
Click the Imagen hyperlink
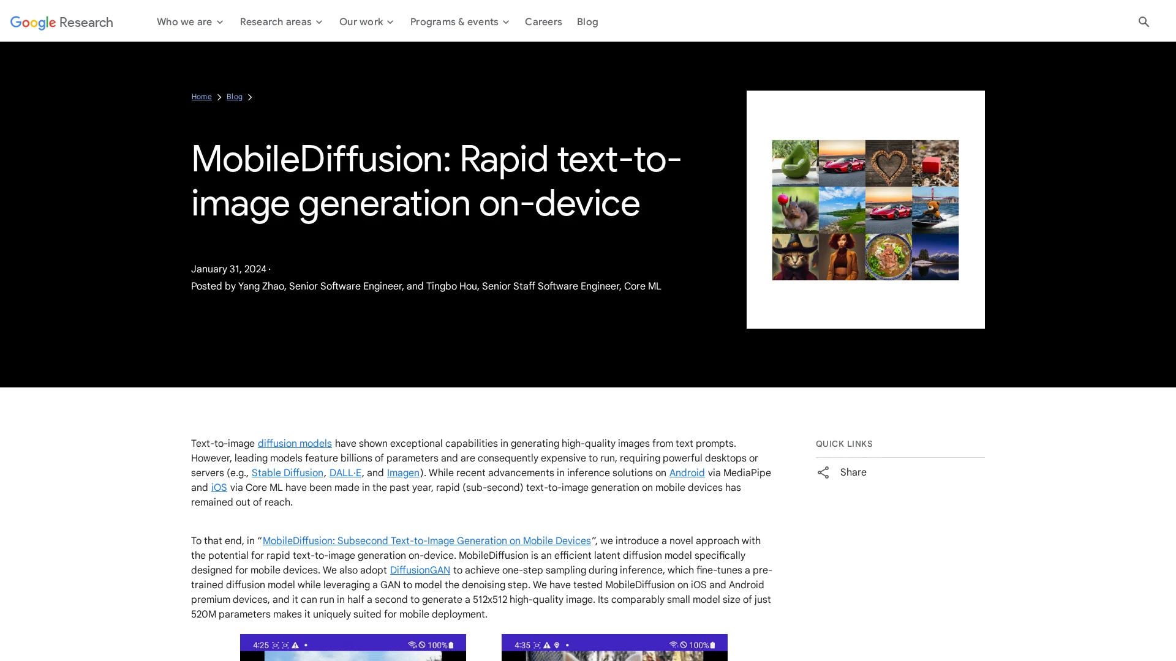pyautogui.click(x=403, y=472)
